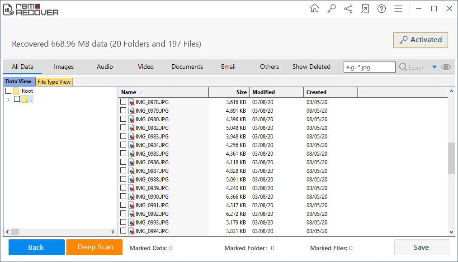Click the Home icon in title bar

point(315,9)
